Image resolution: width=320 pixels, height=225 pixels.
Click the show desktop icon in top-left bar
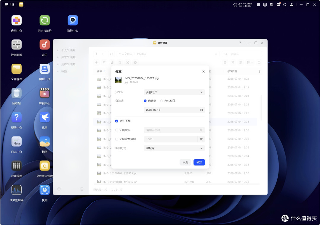tap(6, 4)
